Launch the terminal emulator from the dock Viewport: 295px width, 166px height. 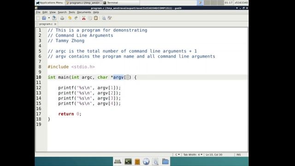coord(128,161)
